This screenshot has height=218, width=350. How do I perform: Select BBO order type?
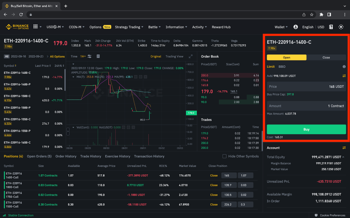pos(282,66)
